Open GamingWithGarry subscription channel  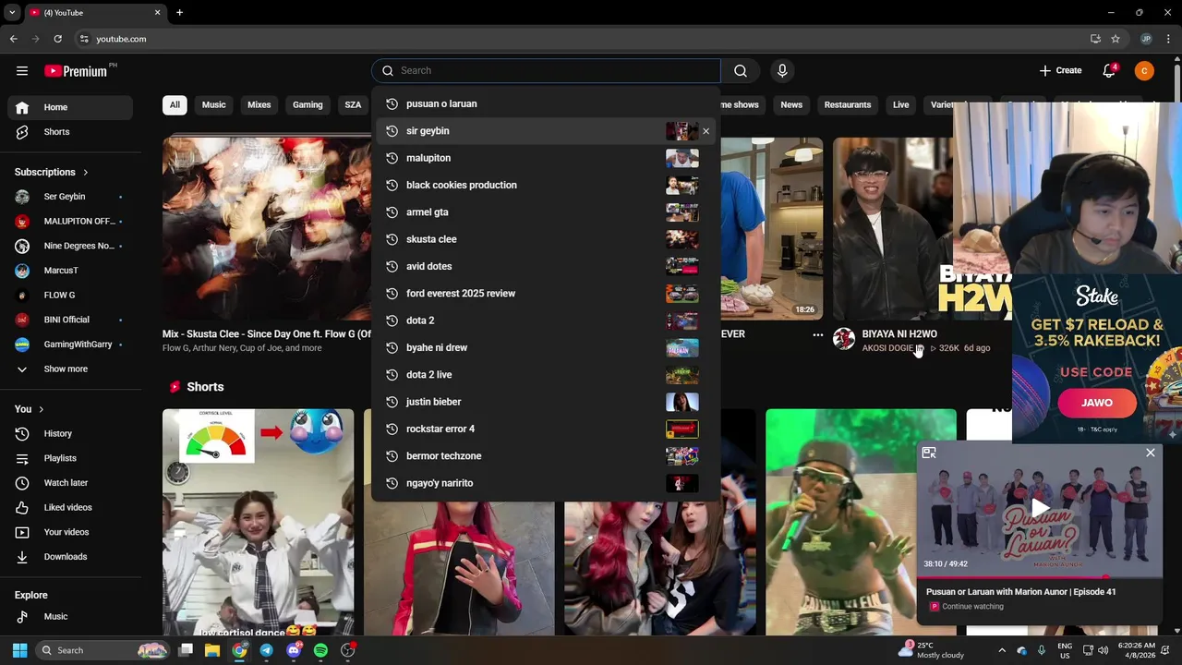point(70,345)
